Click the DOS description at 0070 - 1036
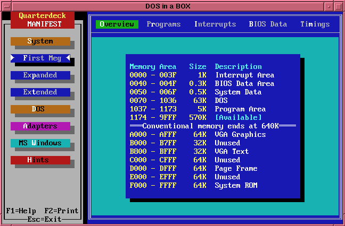This screenshot has height=226, width=345. pos(221,101)
